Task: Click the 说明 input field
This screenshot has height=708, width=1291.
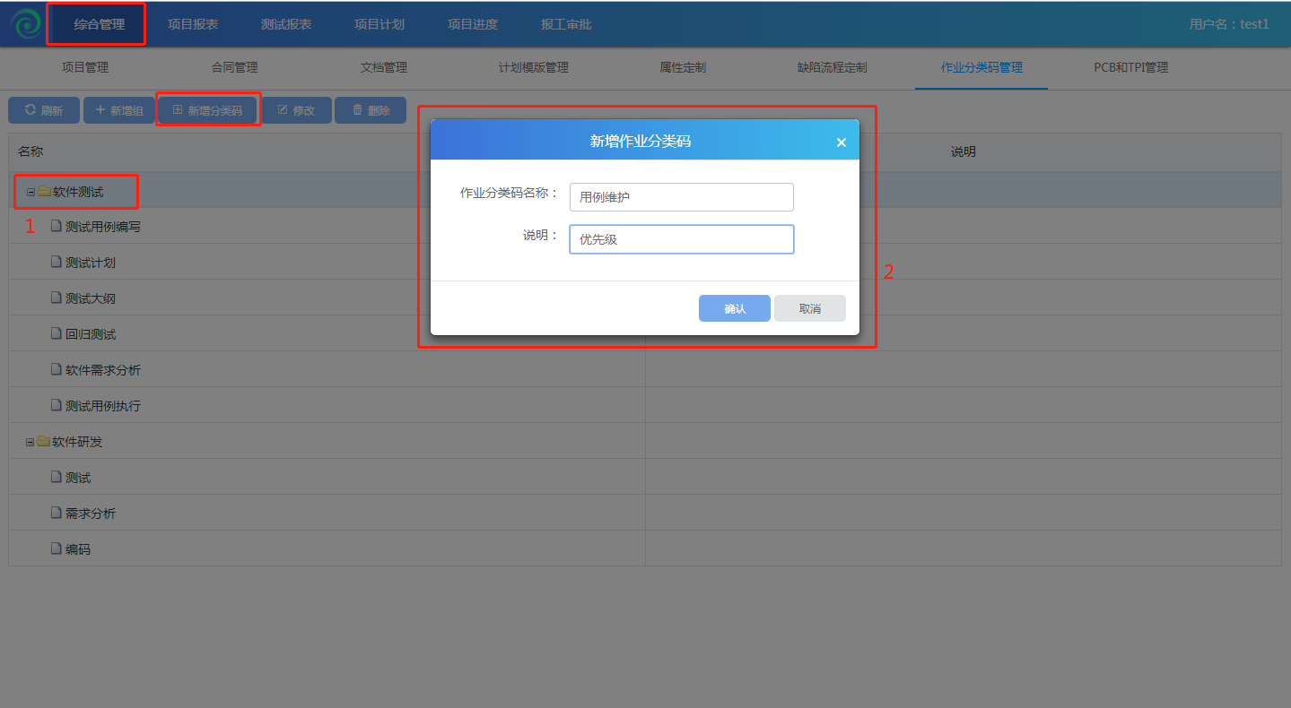Action: (681, 239)
